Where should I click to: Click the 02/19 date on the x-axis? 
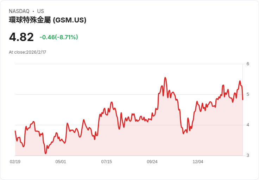point(15,162)
